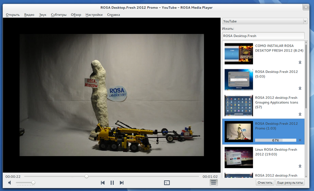Click the 67% download progress bar
The height and width of the screenshot is (191, 314).
point(275,140)
